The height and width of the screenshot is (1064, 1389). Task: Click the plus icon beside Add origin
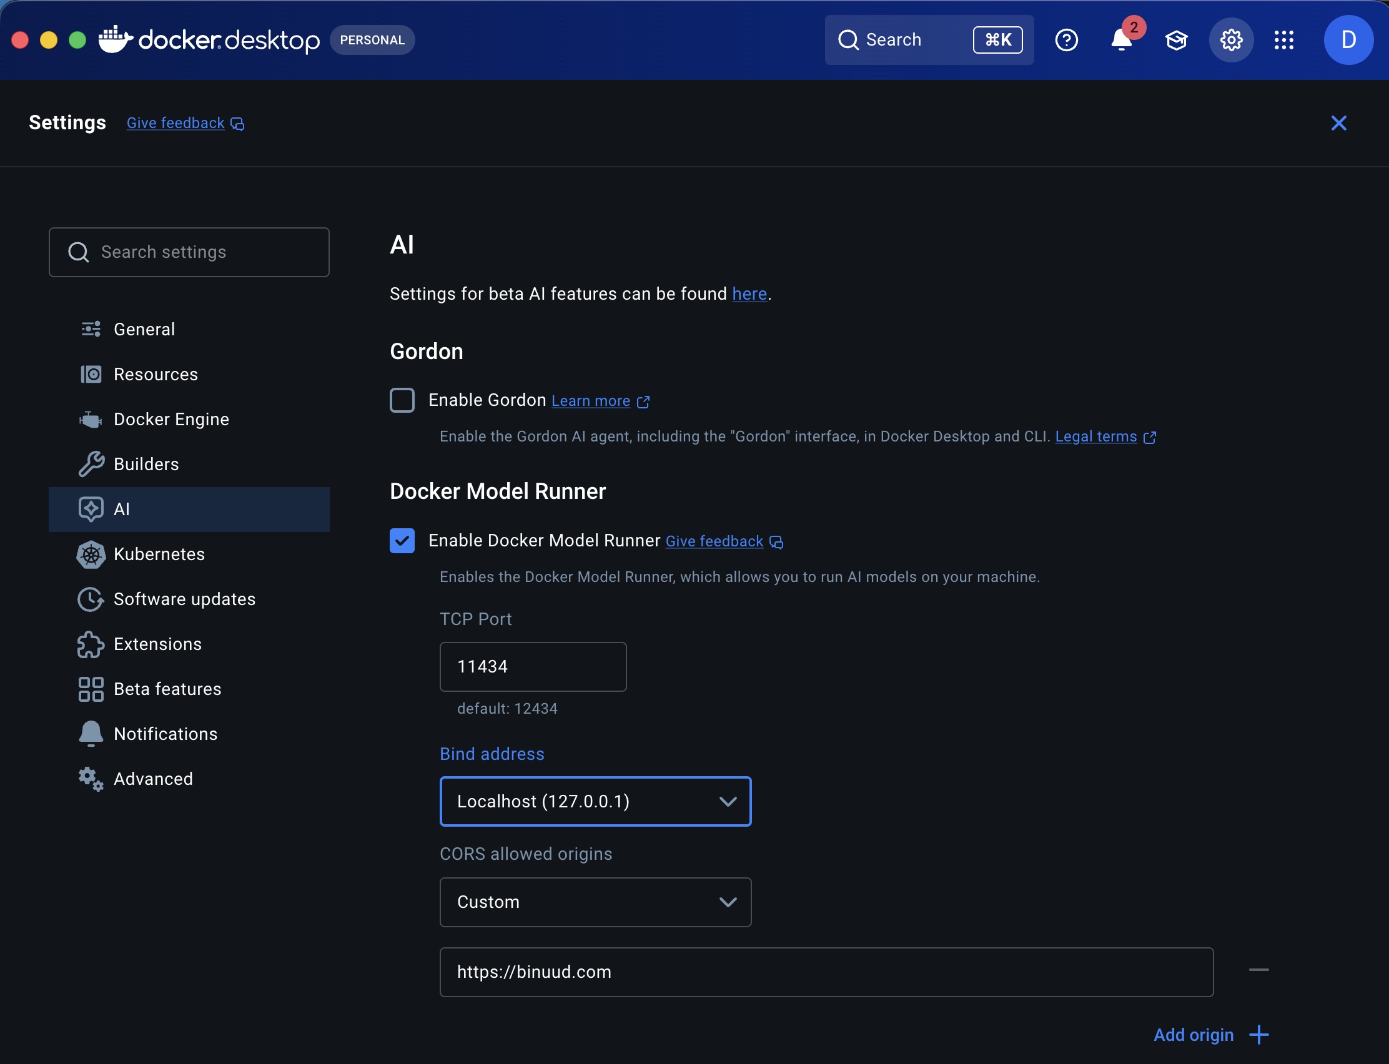pyautogui.click(x=1258, y=1035)
